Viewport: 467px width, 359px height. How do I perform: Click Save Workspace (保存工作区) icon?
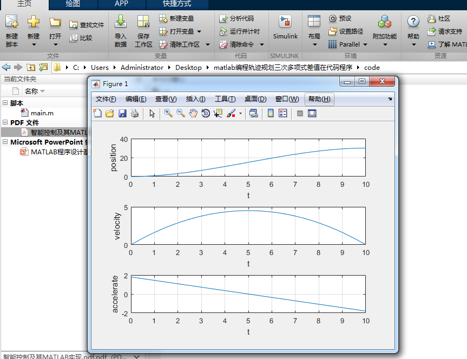pos(143,22)
